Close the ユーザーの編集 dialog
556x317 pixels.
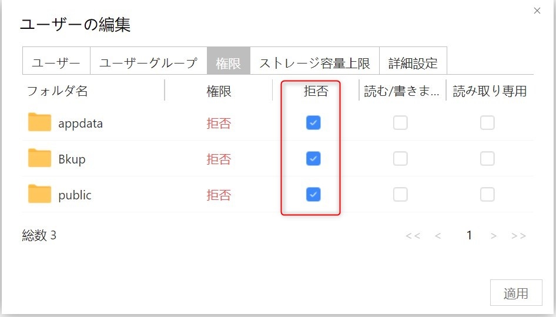(537, 11)
